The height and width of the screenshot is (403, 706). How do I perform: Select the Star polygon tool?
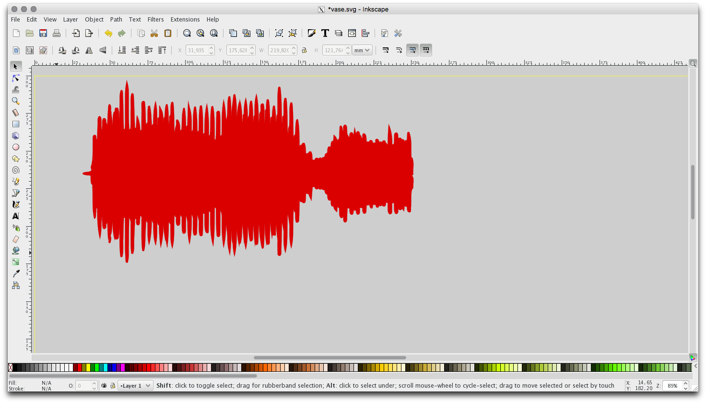click(16, 159)
